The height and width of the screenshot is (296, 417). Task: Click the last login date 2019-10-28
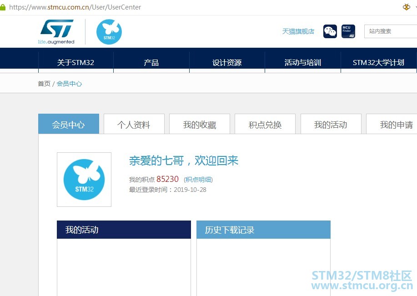(190, 190)
